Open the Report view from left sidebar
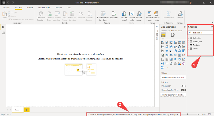This screenshot has height=116, width=214. click(x=3, y=27)
